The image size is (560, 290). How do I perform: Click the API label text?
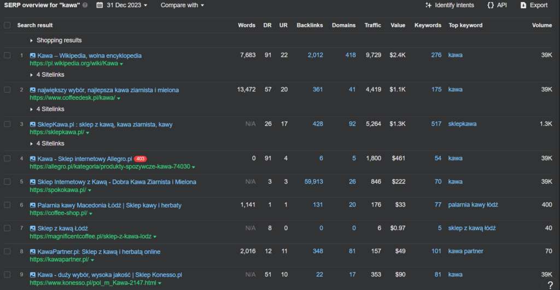point(502,5)
